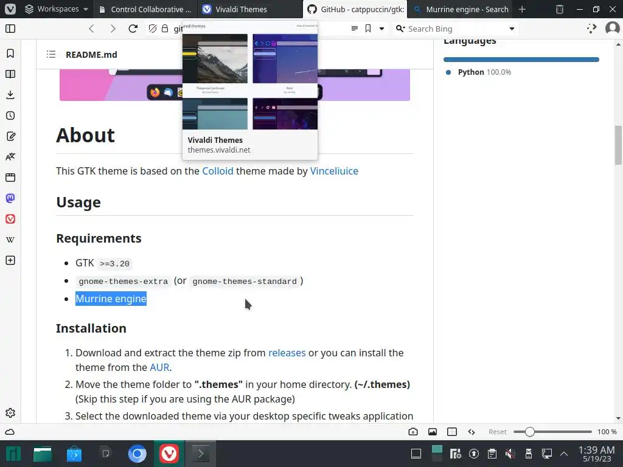View site security lock info
Screen dimensions: 623x467
(x=165, y=29)
